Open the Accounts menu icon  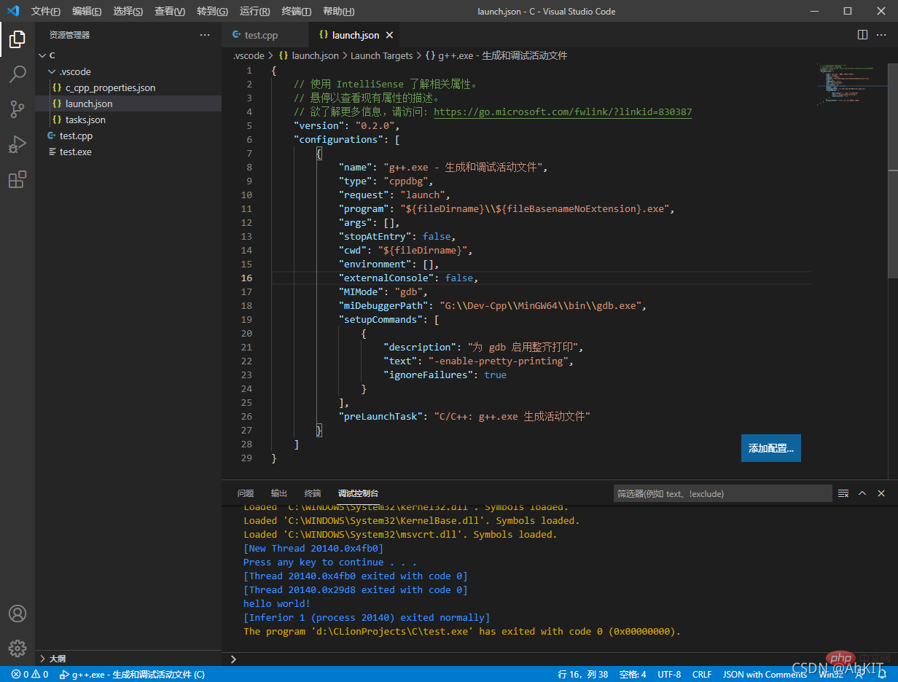(17, 614)
